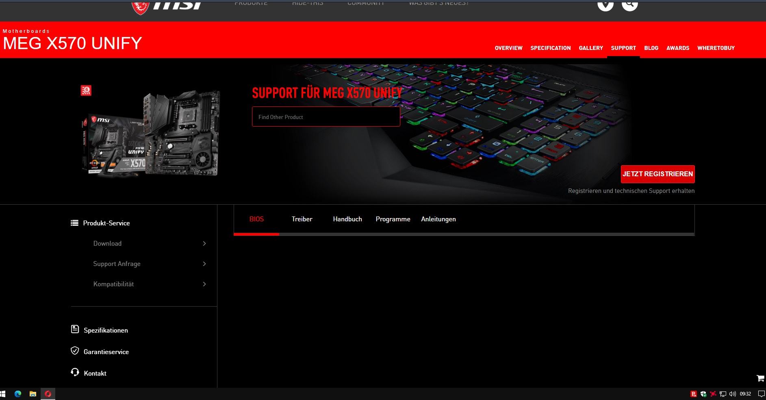Click the Kompatibilität sidebar link
Screen dimensions: 766x400
(113, 284)
